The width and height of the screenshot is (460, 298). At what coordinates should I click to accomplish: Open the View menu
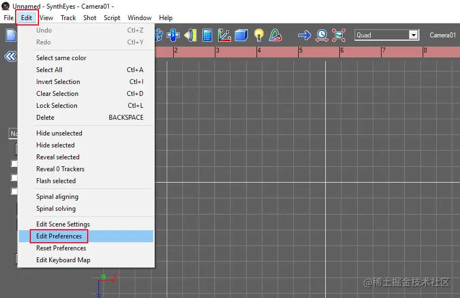47,18
